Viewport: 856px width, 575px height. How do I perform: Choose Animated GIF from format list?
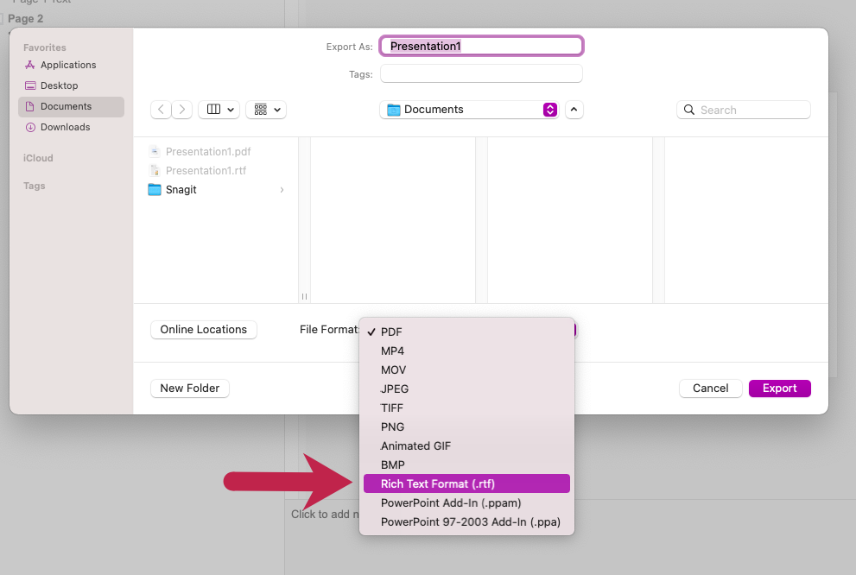pyautogui.click(x=415, y=445)
